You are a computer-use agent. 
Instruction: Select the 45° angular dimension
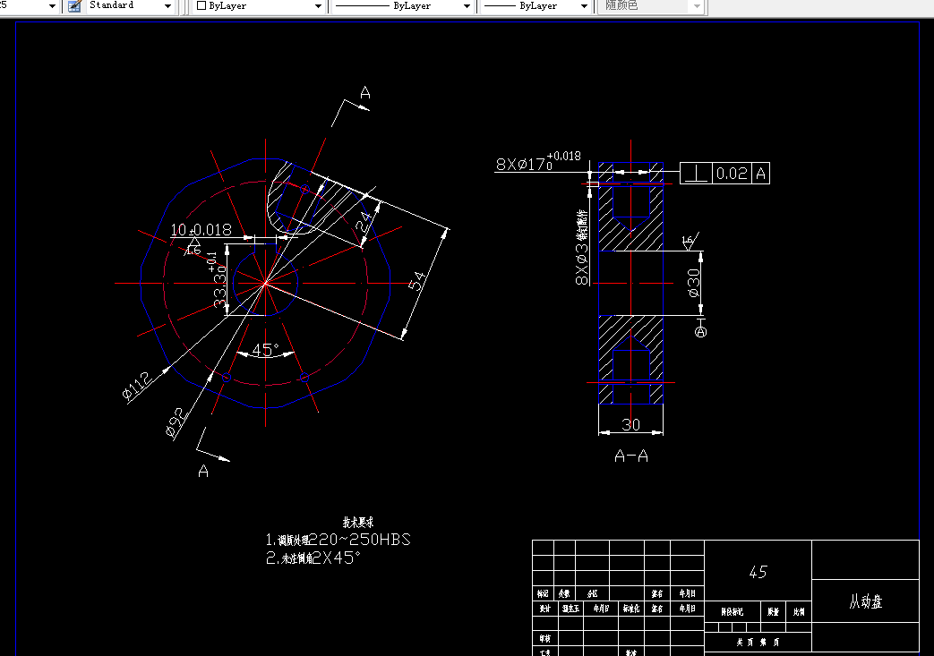[x=265, y=349]
